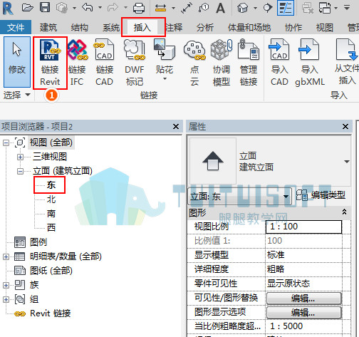Image resolution: width=359 pixels, height=337 pixels.
Task: Open the Select (选择) panel dropdown
Action: [x=28, y=95]
